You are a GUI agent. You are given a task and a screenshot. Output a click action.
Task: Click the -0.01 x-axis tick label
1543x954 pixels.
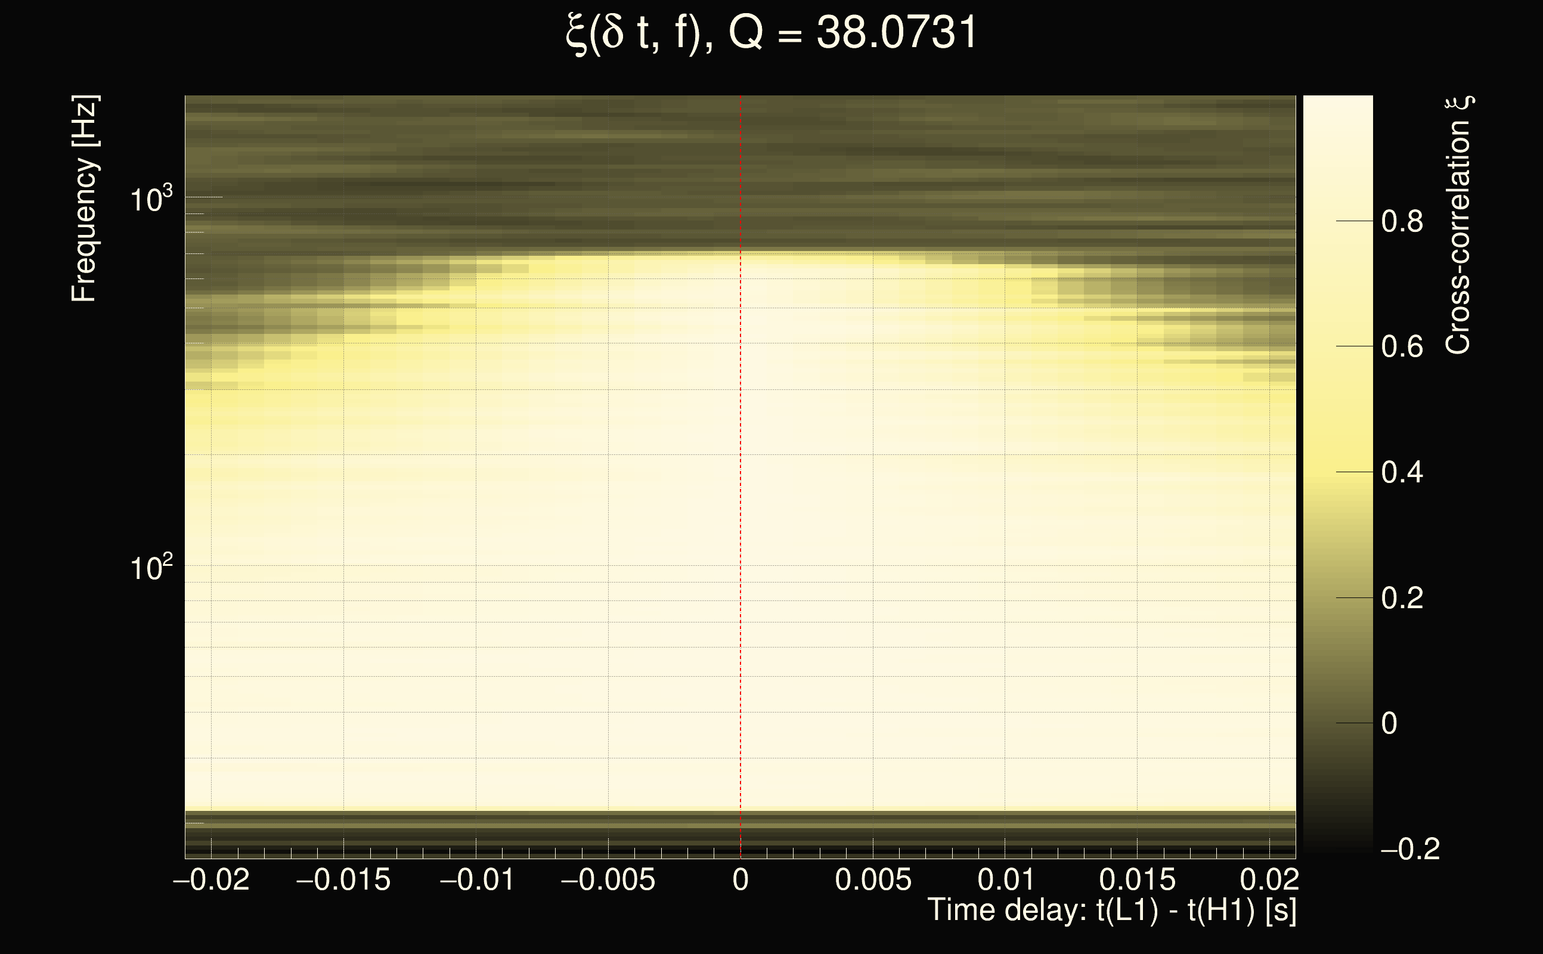click(476, 879)
